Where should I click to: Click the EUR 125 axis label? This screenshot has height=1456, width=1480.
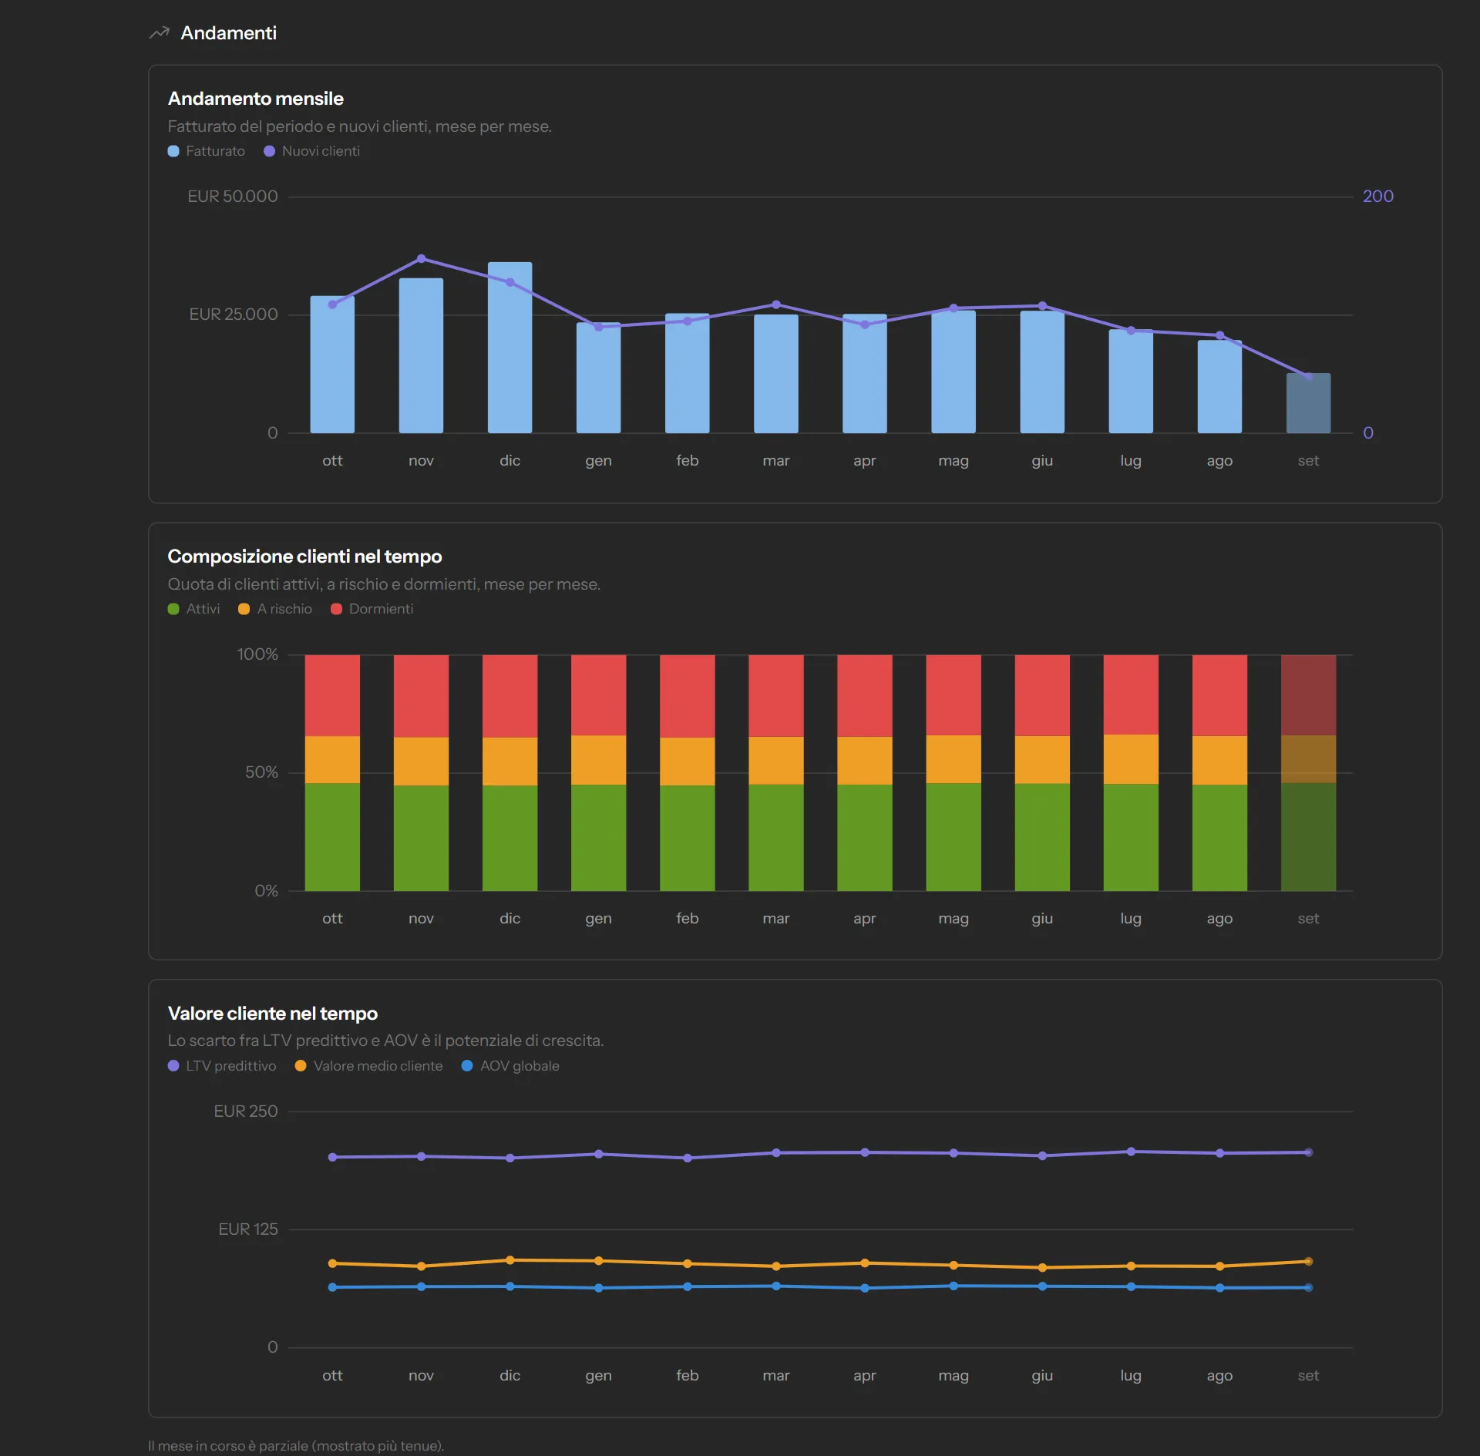point(248,1229)
